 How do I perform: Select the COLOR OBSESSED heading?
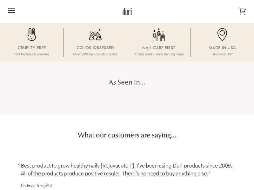95,48
